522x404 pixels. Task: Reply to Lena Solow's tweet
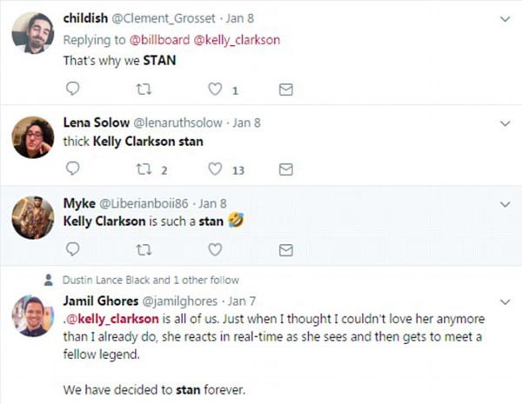click(73, 169)
